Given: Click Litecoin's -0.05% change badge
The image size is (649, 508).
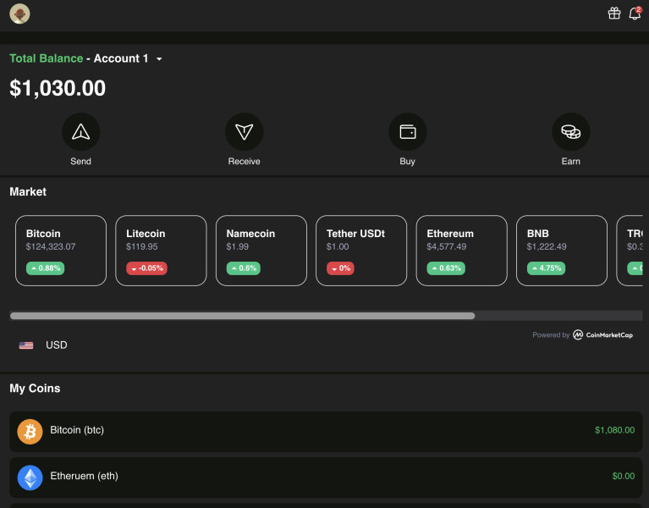Looking at the screenshot, I should tap(146, 268).
